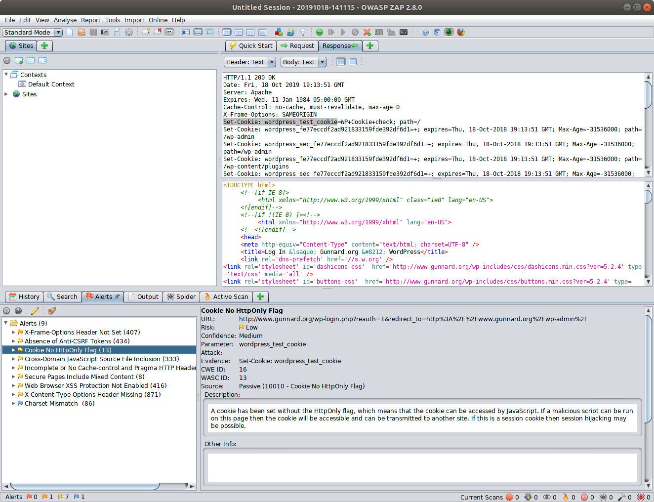Screen dimensions: 654x502
Task: Open the Tools menu
Action: coord(113,20)
